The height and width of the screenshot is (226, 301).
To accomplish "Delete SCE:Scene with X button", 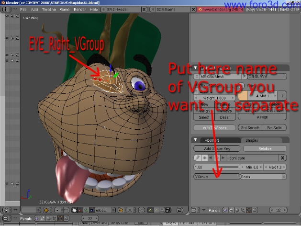I will [x=193, y=10].
